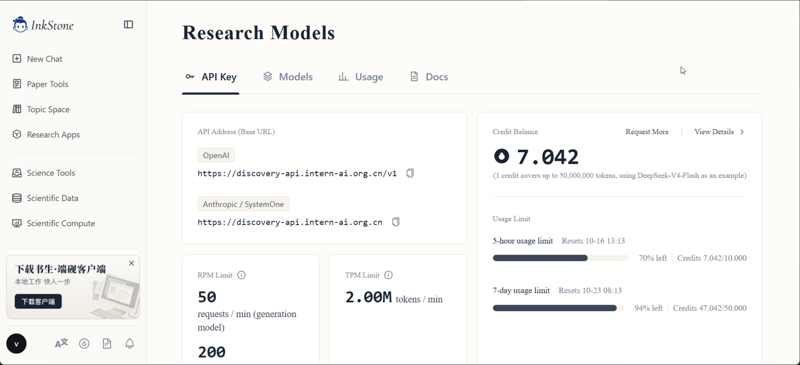Viewport: 800px width, 365px height.
Task: Switch to the Models tab
Action: point(288,77)
